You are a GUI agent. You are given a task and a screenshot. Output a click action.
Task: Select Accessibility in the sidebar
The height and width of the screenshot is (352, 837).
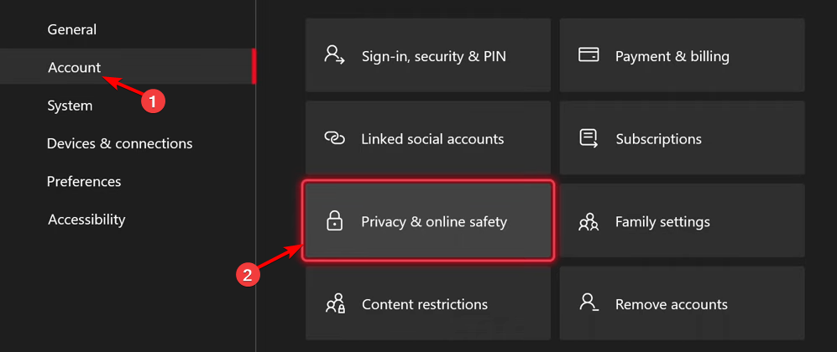[86, 220]
